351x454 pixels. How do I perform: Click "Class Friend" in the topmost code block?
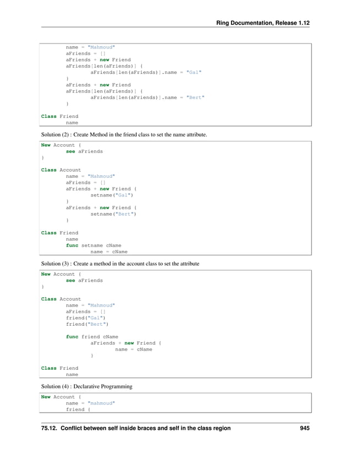point(59,117)
